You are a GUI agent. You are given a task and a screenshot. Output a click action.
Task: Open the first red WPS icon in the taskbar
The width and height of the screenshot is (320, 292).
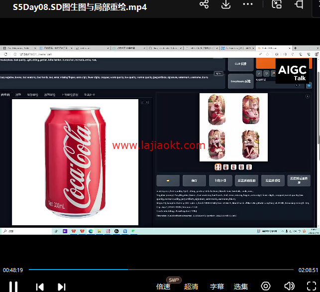coord(74,231)
